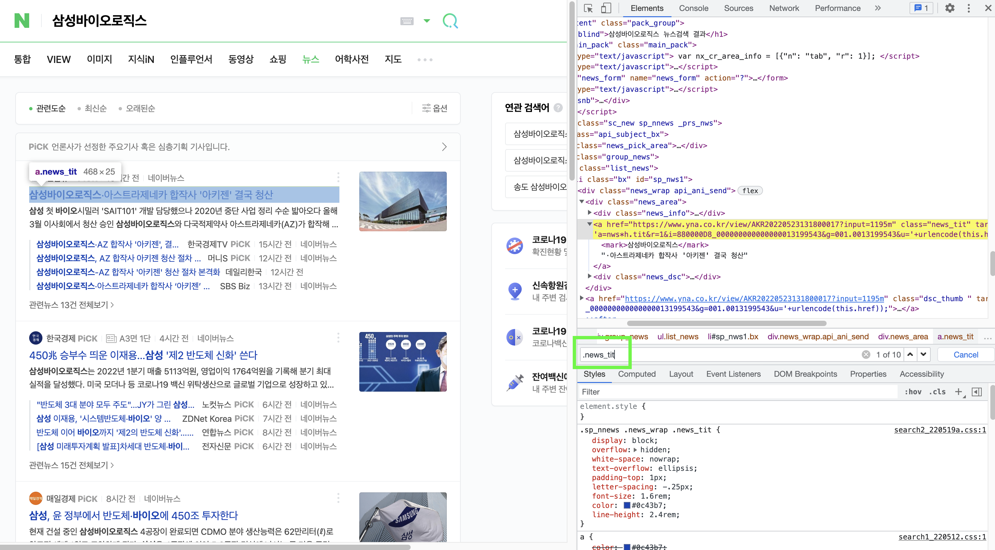The height and width of the screenshot is (550, 995).
Task: Switch to DevTools Sources tab
Action: point(738,8)
